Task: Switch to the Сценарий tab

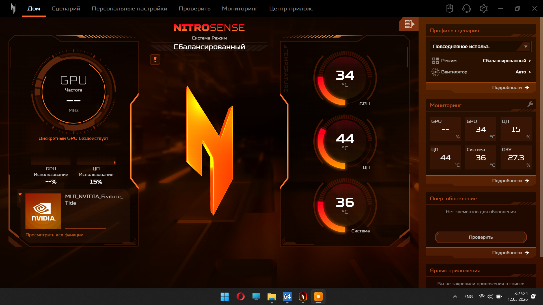Action: point(66,8)
